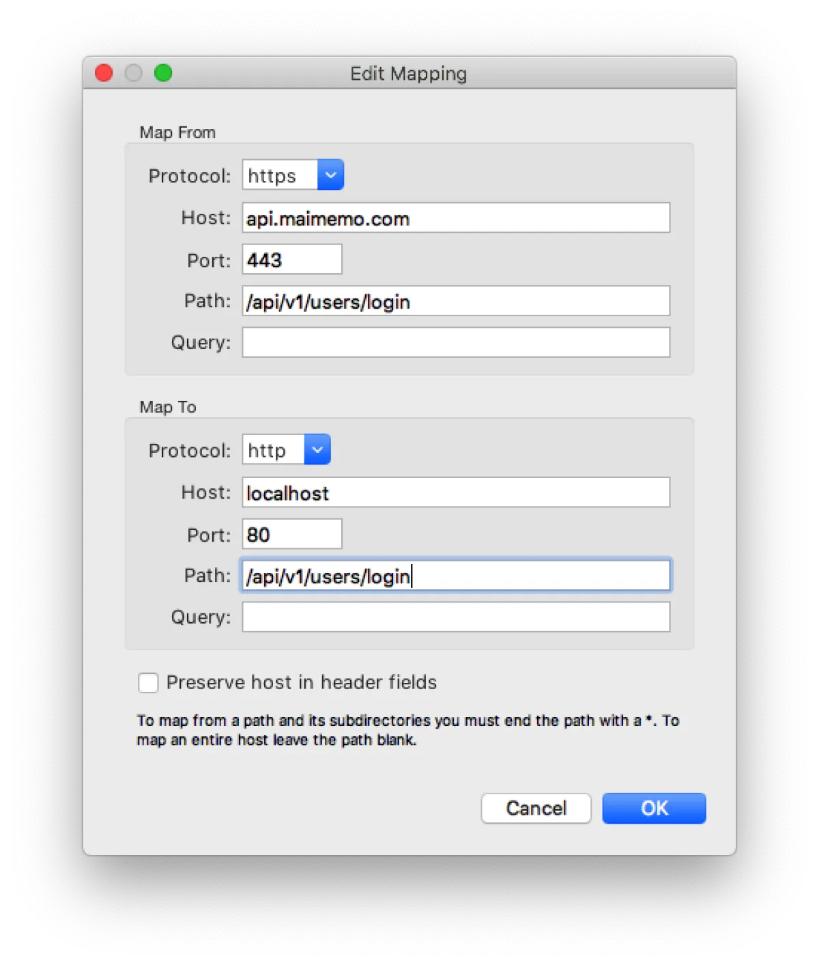Open the Map From protocol dropdown arrow

[x=330, y=176]
